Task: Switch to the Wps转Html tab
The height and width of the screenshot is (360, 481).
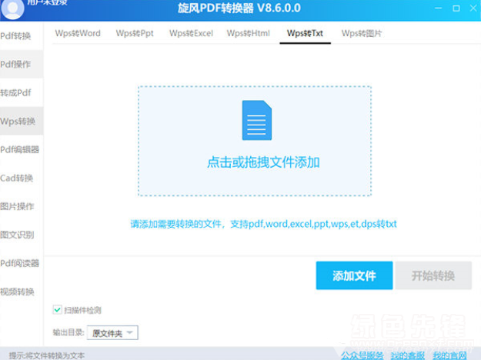Action: pos(248,33)
